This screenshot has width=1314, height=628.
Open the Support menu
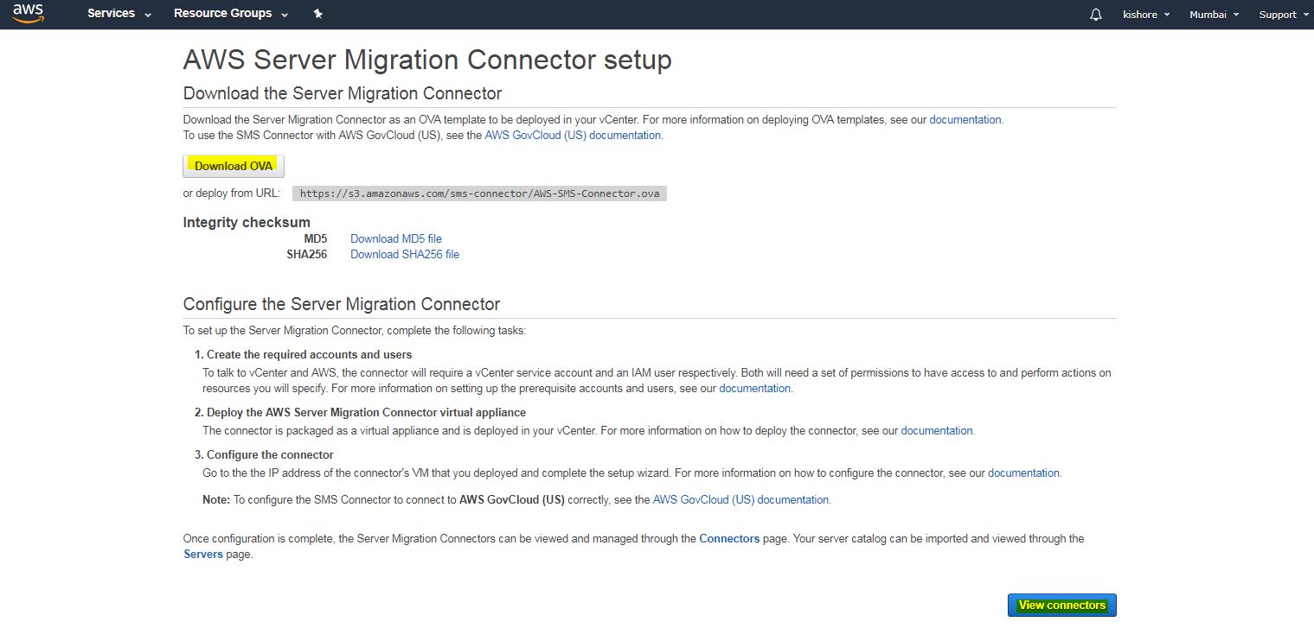[x=1283, y=15]
